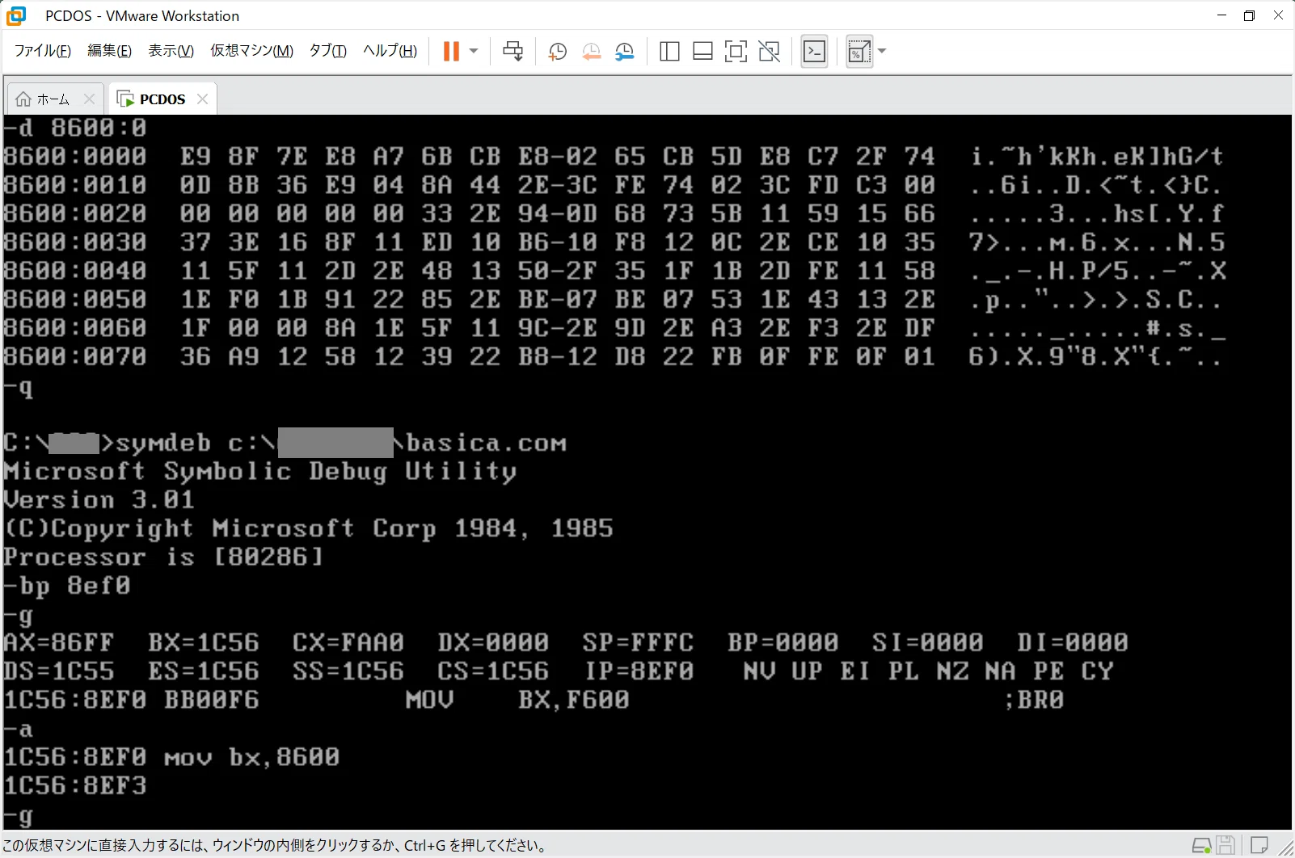Toggle the thumbnail bar view
Screen dimensions: 1295x858
[x=702, y=52]
